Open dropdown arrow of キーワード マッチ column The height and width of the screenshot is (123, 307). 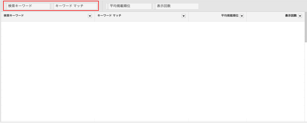click(x=184, y=16)
